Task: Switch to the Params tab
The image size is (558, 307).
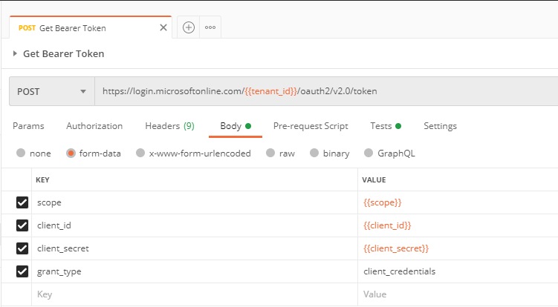Action: 28,126
